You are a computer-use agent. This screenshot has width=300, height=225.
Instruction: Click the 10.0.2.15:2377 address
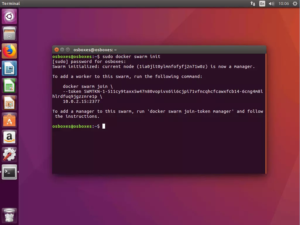coord(81,101)
